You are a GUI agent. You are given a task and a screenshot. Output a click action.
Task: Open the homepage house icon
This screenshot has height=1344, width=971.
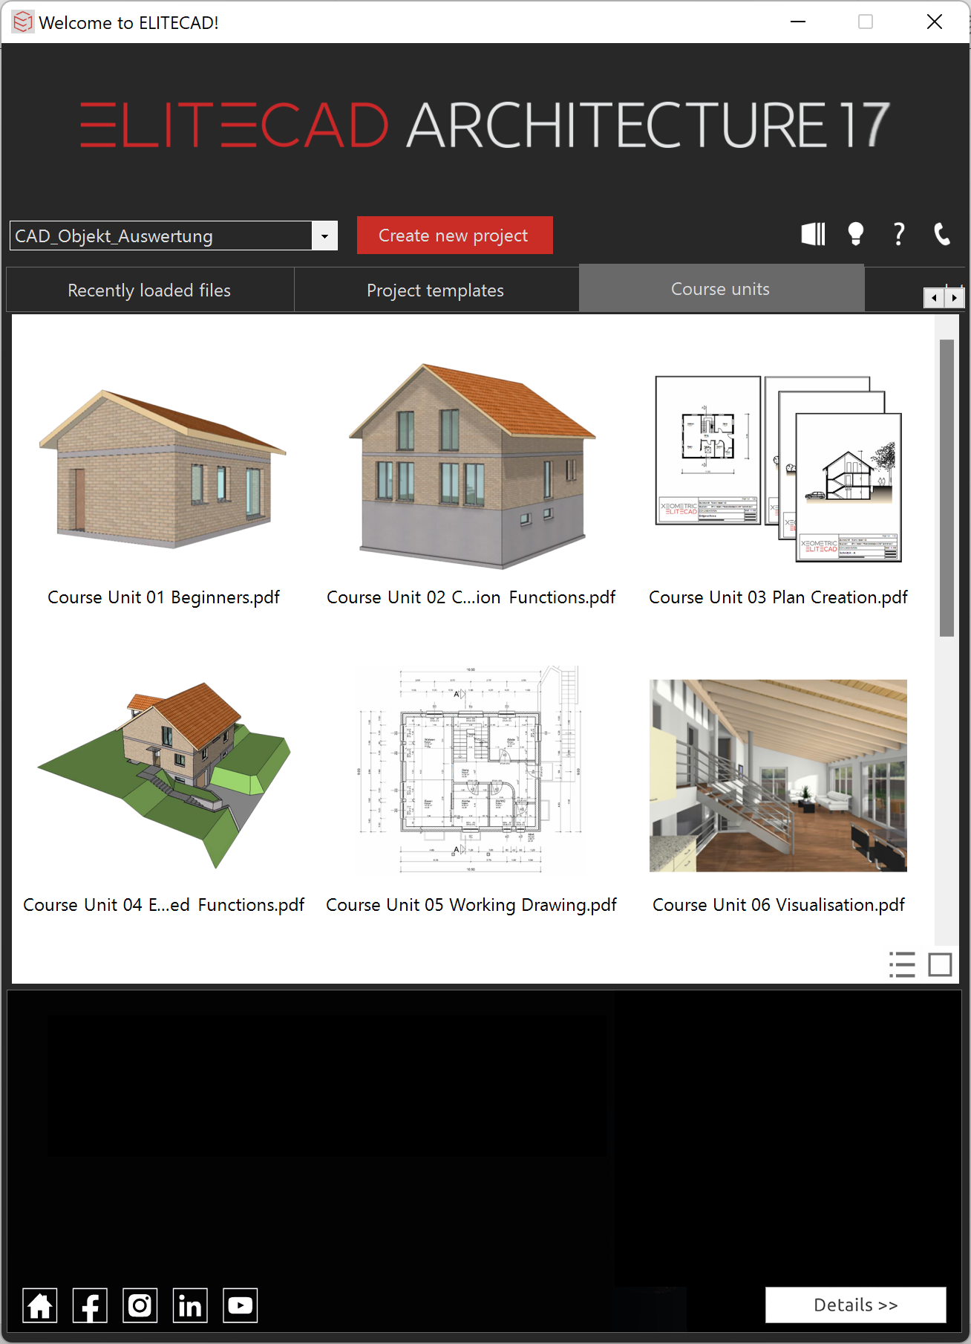40,1305
